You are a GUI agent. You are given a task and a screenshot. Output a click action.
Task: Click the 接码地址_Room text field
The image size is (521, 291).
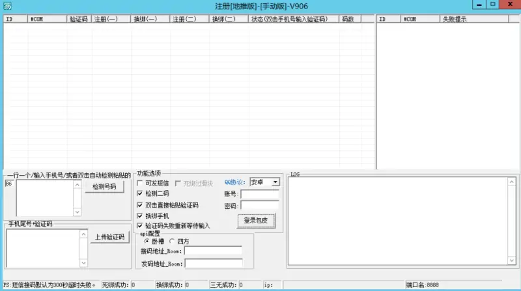(x=213, y=251)
